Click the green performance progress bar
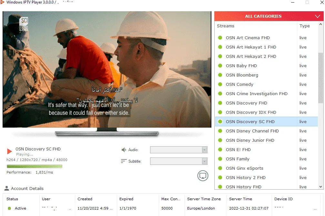Screen dimensions: 325x216 35,166
